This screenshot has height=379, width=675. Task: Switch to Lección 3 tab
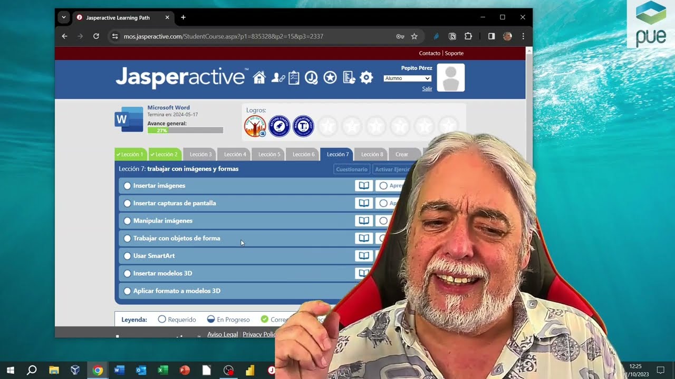click(200, 154)
